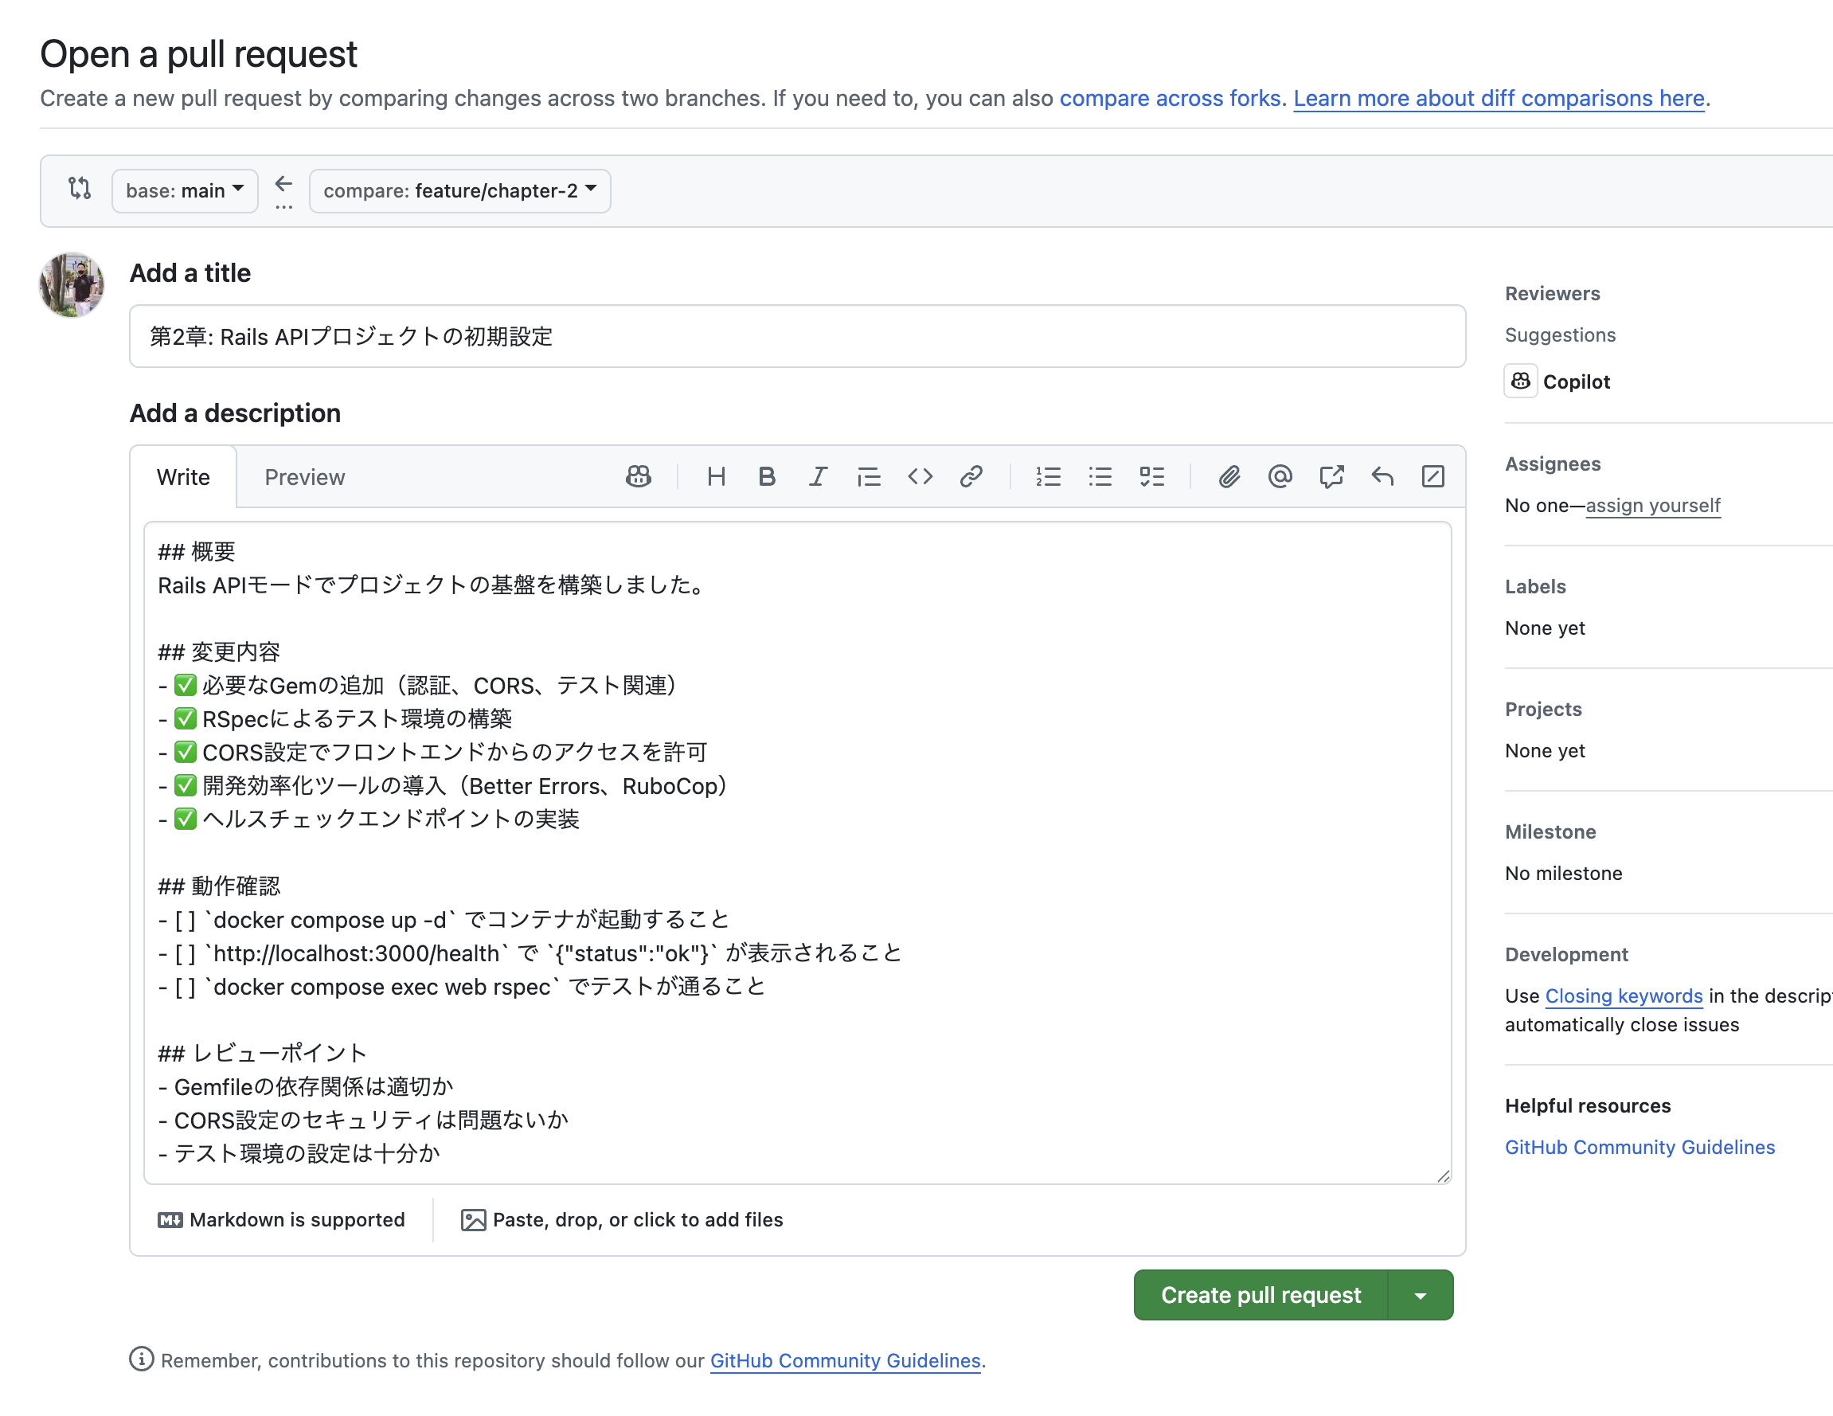Mention a user with the @ icon
1833x1416 pixels.
(x=1279, y=477)
